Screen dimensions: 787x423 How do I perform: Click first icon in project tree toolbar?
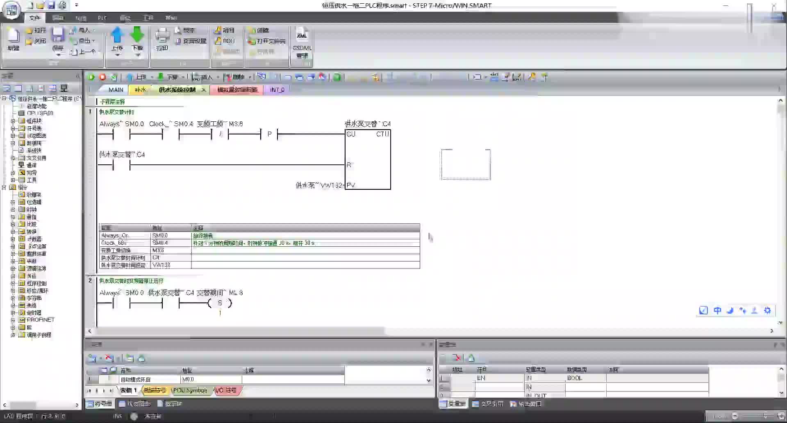7,88
